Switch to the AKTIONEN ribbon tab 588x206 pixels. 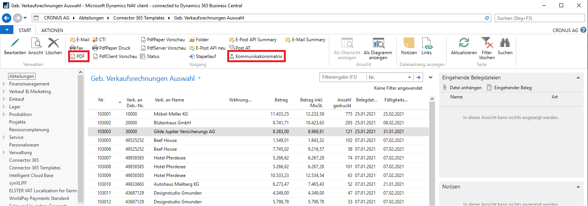(x=52, y=30)
